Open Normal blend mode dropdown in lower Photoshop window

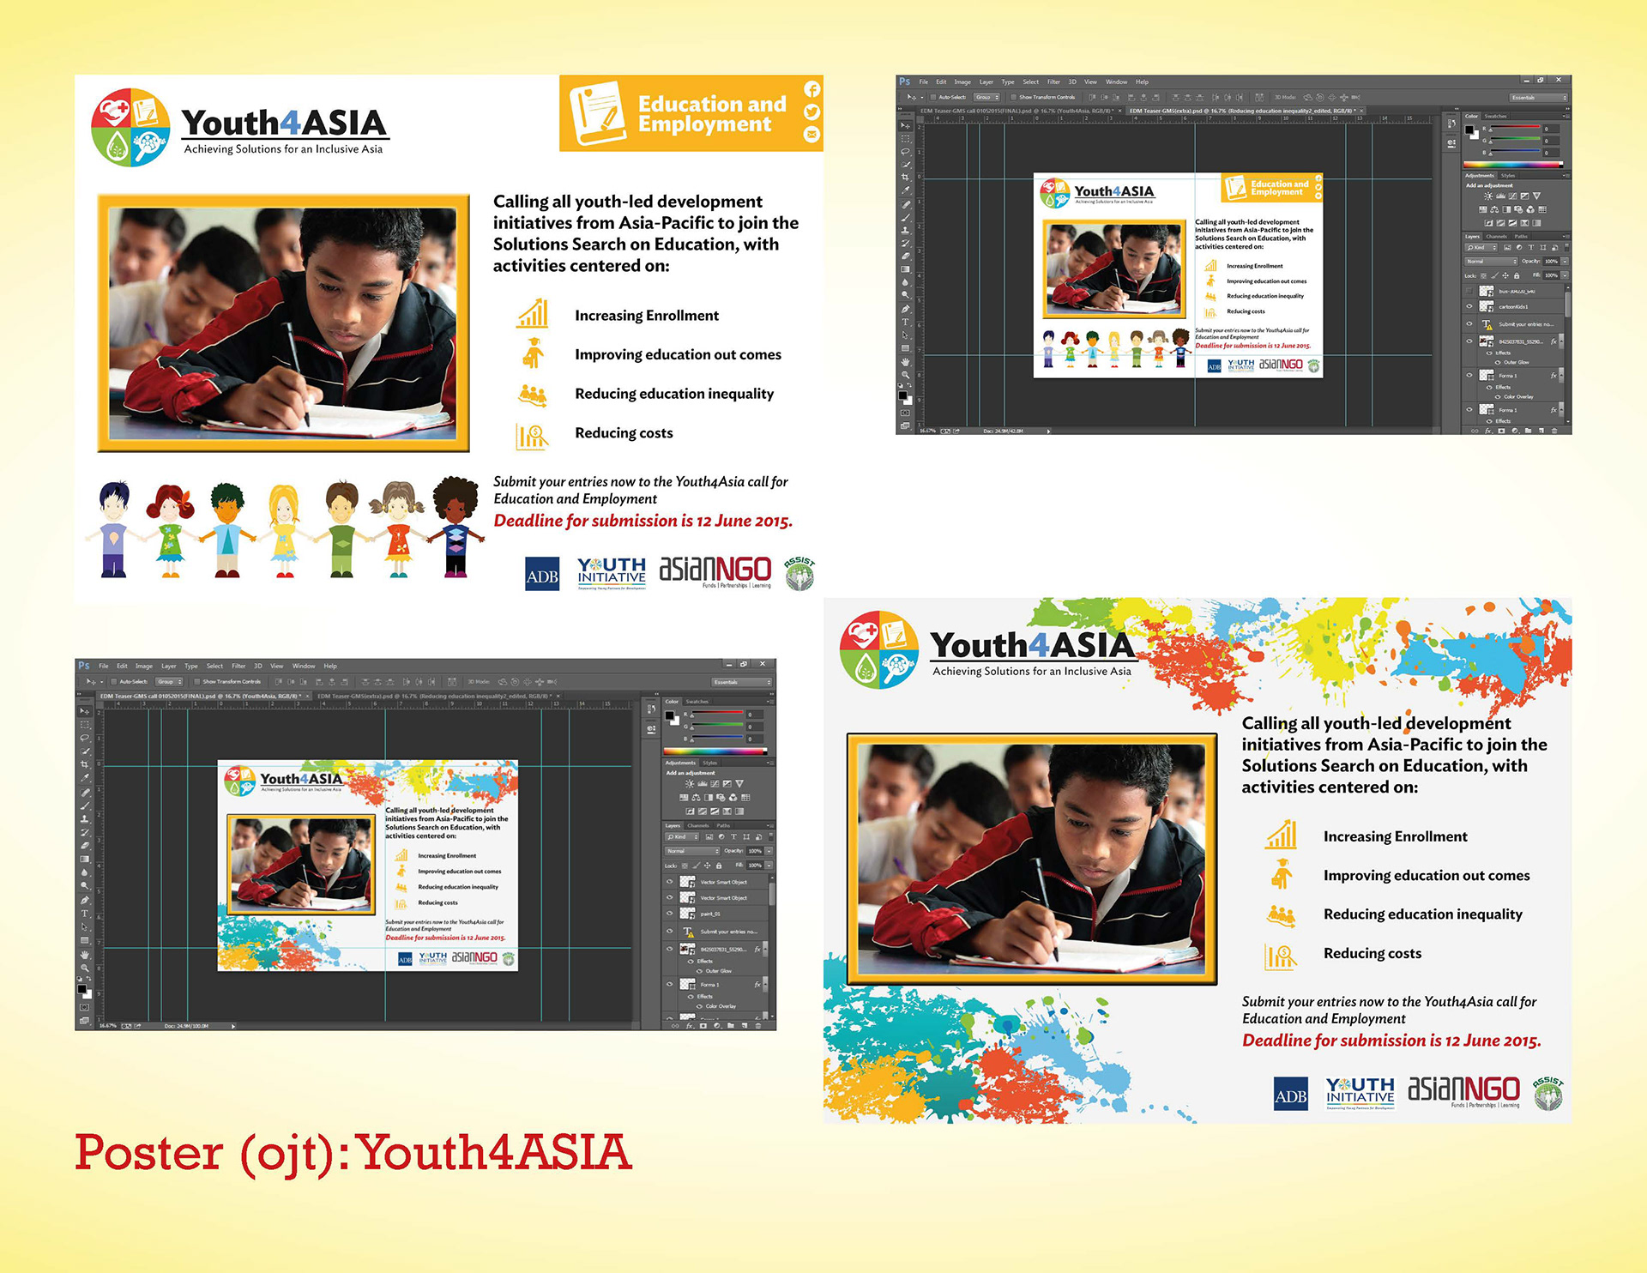click(x=692, y=851)
